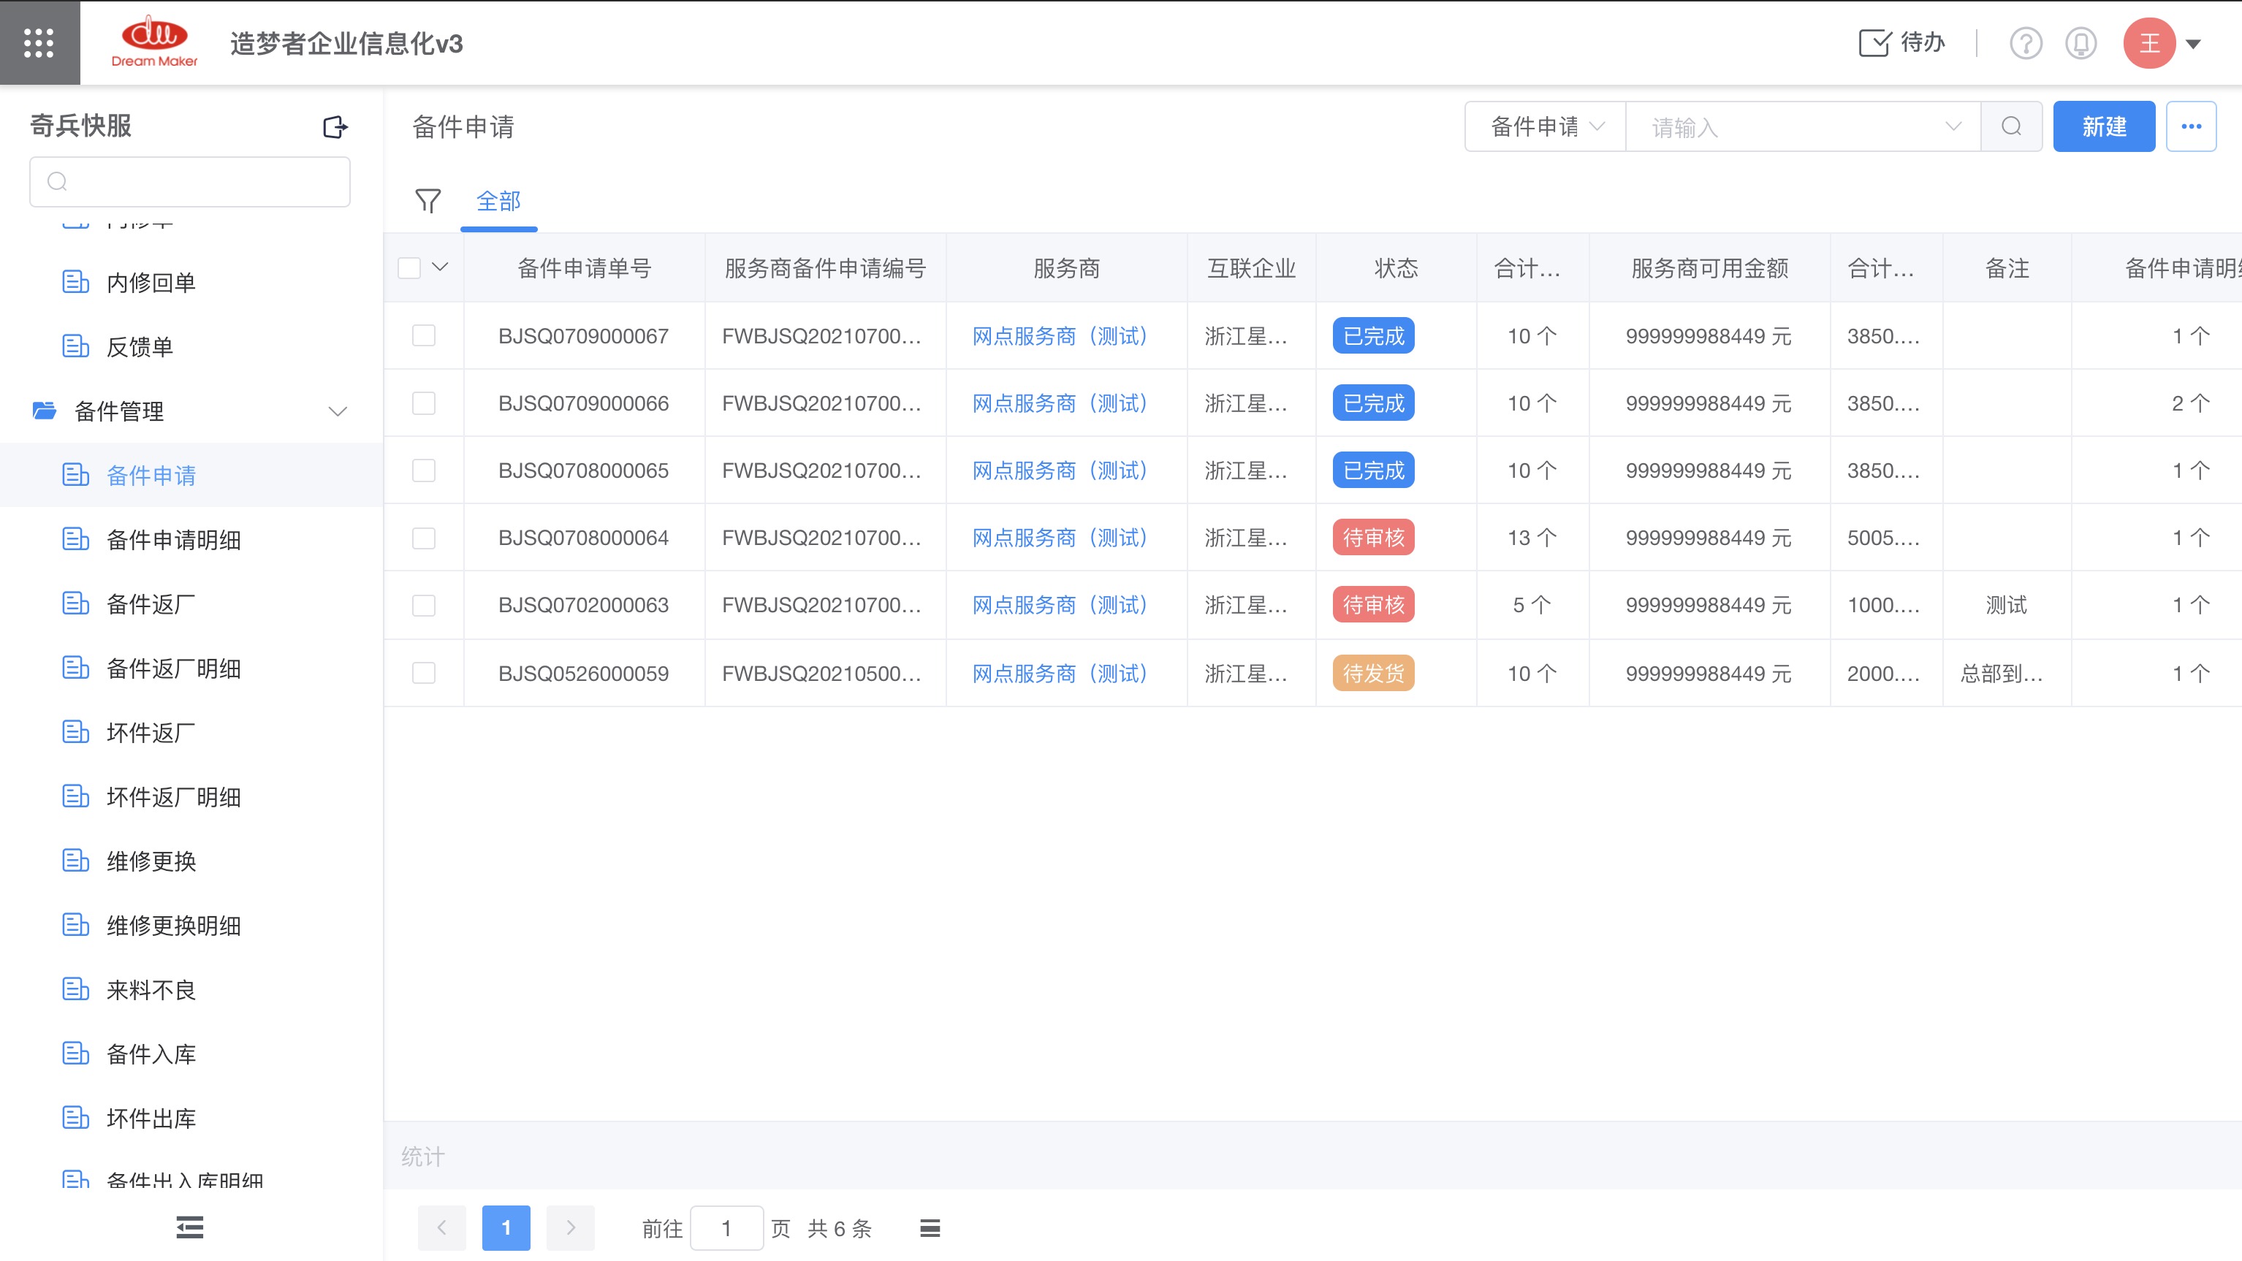Switch to the 全部 tab
The width and height of the screenshot is (2242, 1261).
click(x=498, y=202)
